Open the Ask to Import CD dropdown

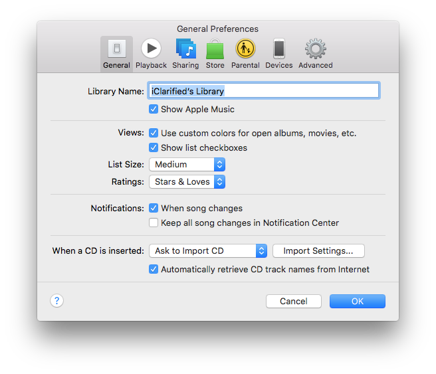[x=208, y=251]
